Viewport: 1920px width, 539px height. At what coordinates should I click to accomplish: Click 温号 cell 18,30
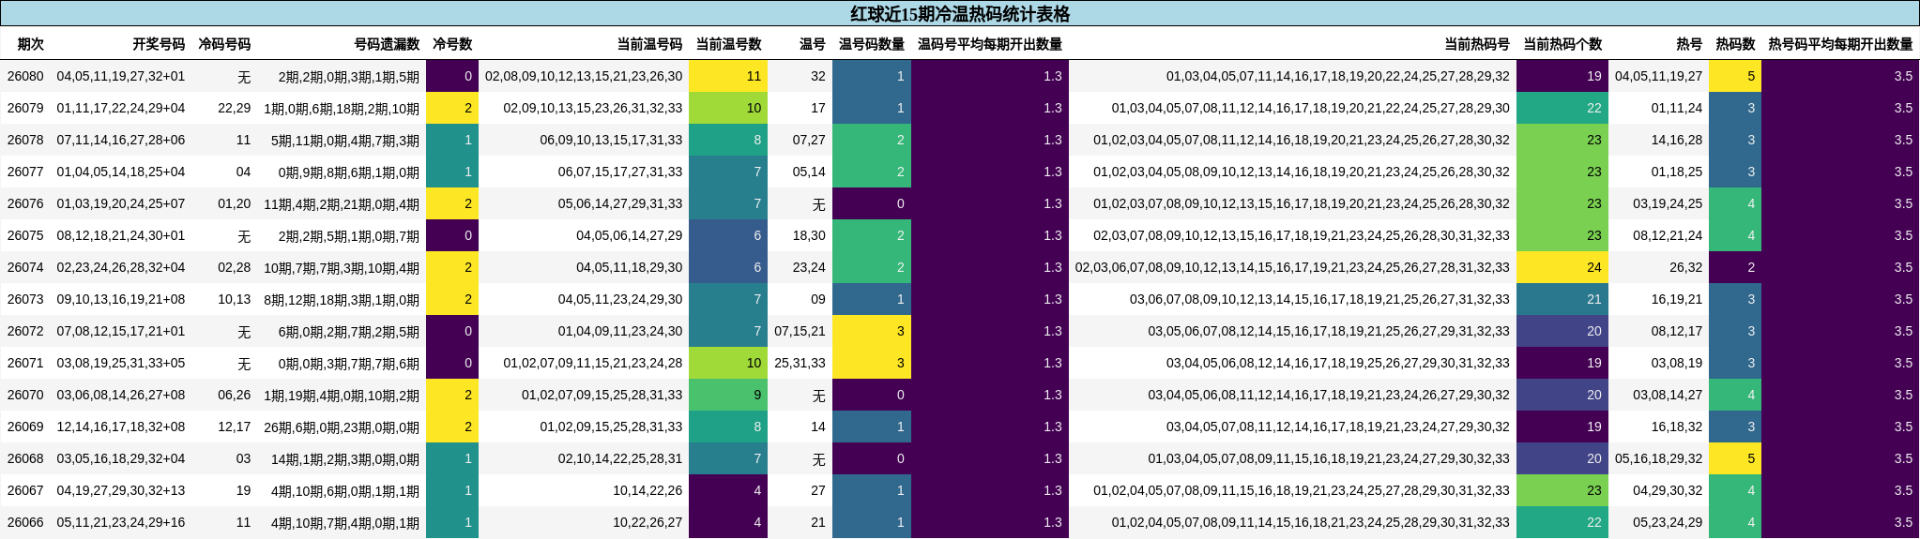[809, 235]
